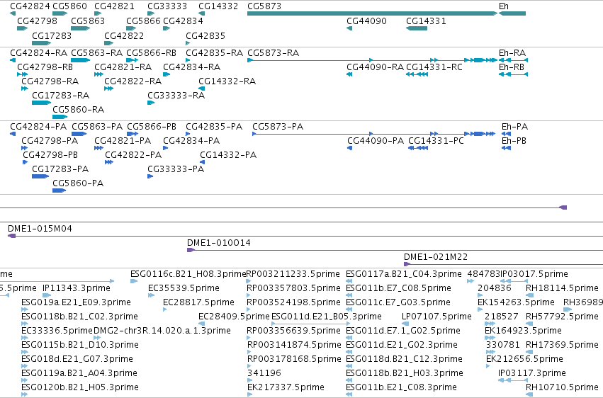Select the CG5860 gene label
Image resolution: width=603 pixels, height=398 pixels.
click(x=69, y=6)
